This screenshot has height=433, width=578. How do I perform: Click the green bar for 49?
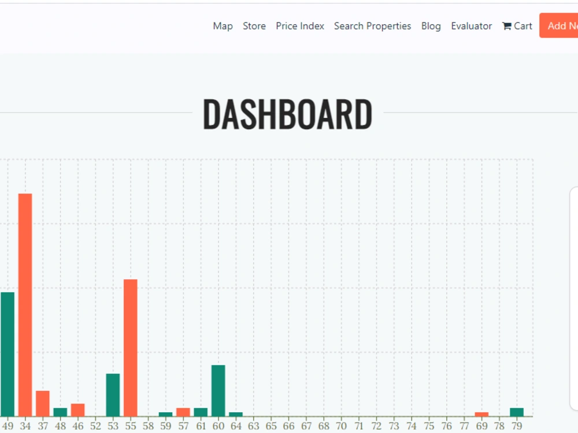pyautogui.click(x=8, y=354)
